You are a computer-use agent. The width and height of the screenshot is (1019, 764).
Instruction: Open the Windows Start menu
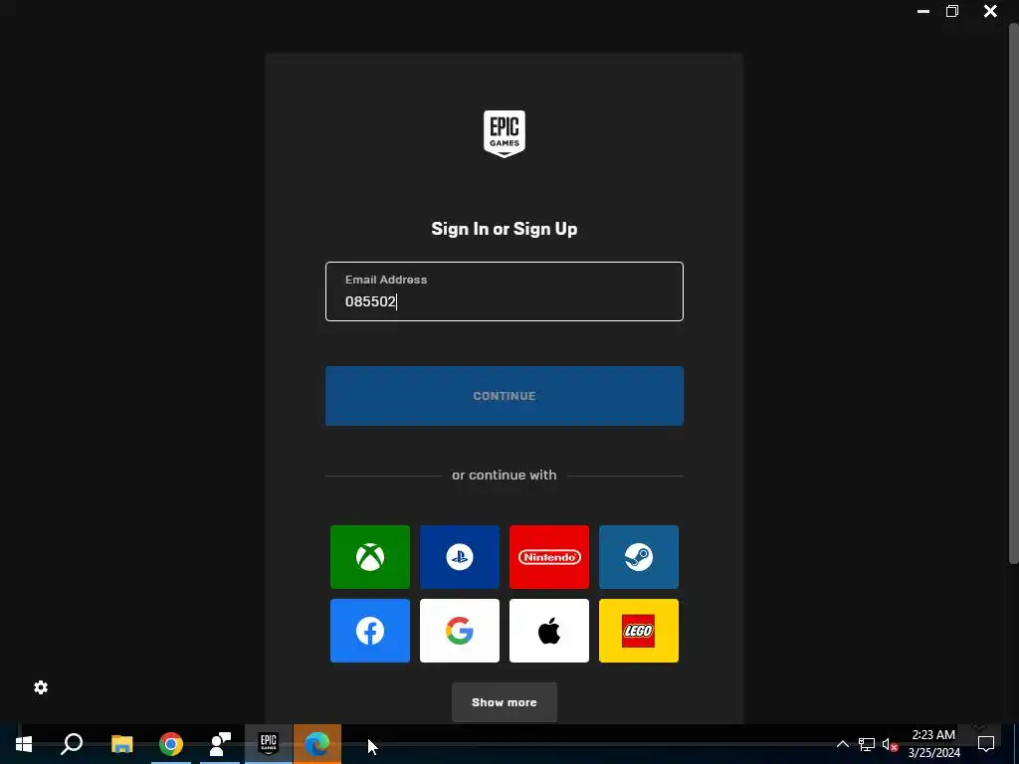(24, 744)
